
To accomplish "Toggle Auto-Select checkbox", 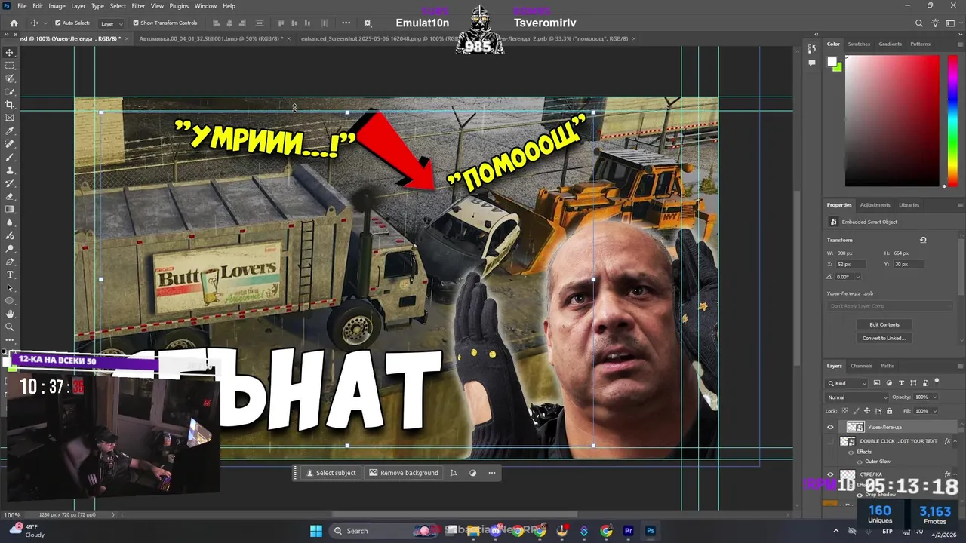I will (x=58, y=23).
